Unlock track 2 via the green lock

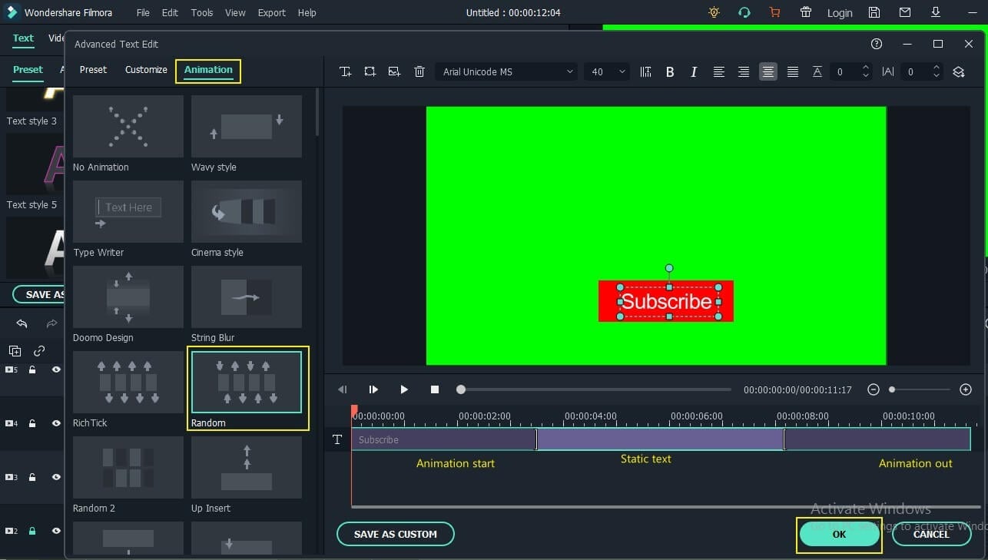(x=32, y=531)
